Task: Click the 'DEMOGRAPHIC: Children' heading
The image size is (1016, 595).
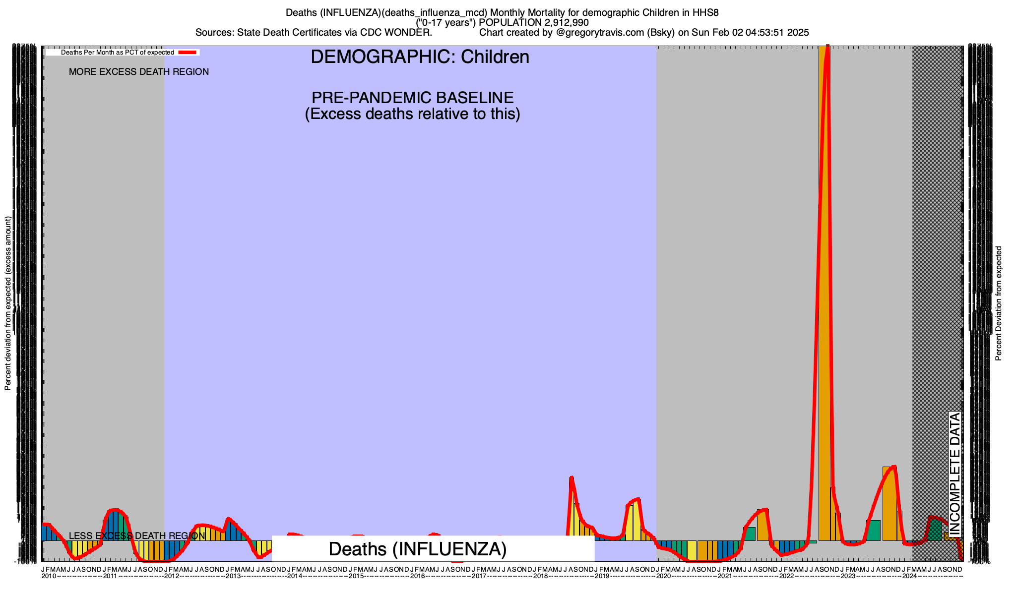Action: (420, 57)
